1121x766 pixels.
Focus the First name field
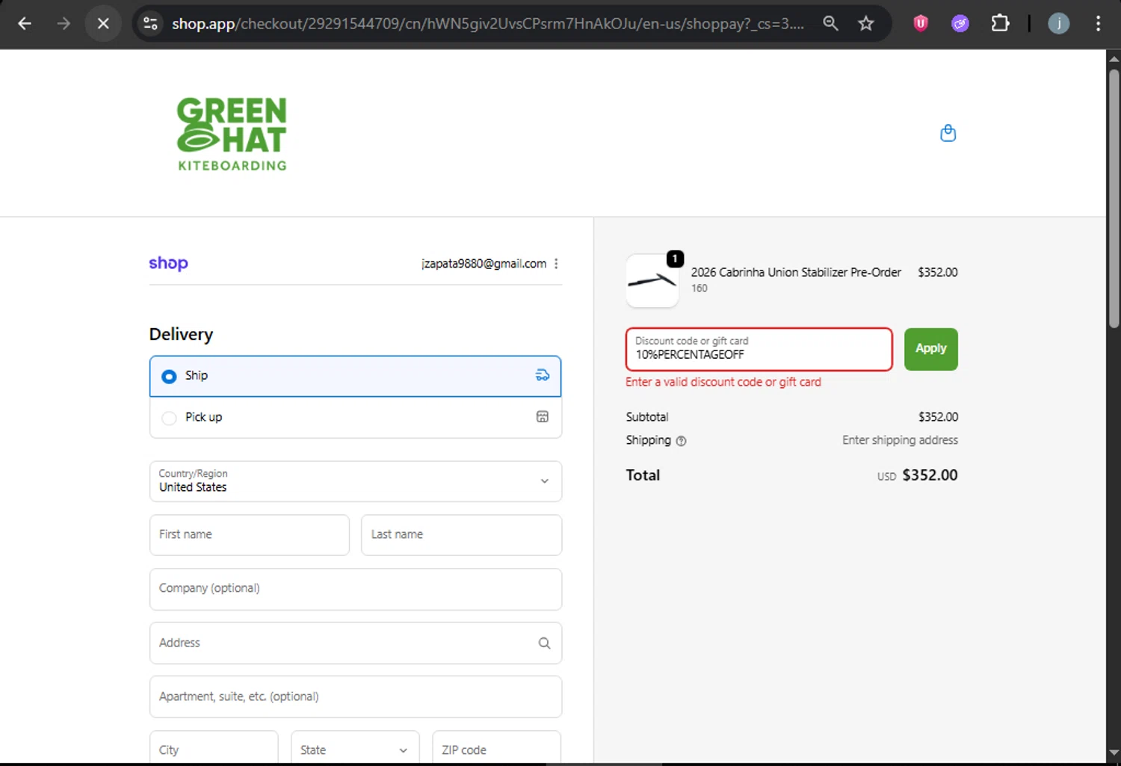coord(250,535)
